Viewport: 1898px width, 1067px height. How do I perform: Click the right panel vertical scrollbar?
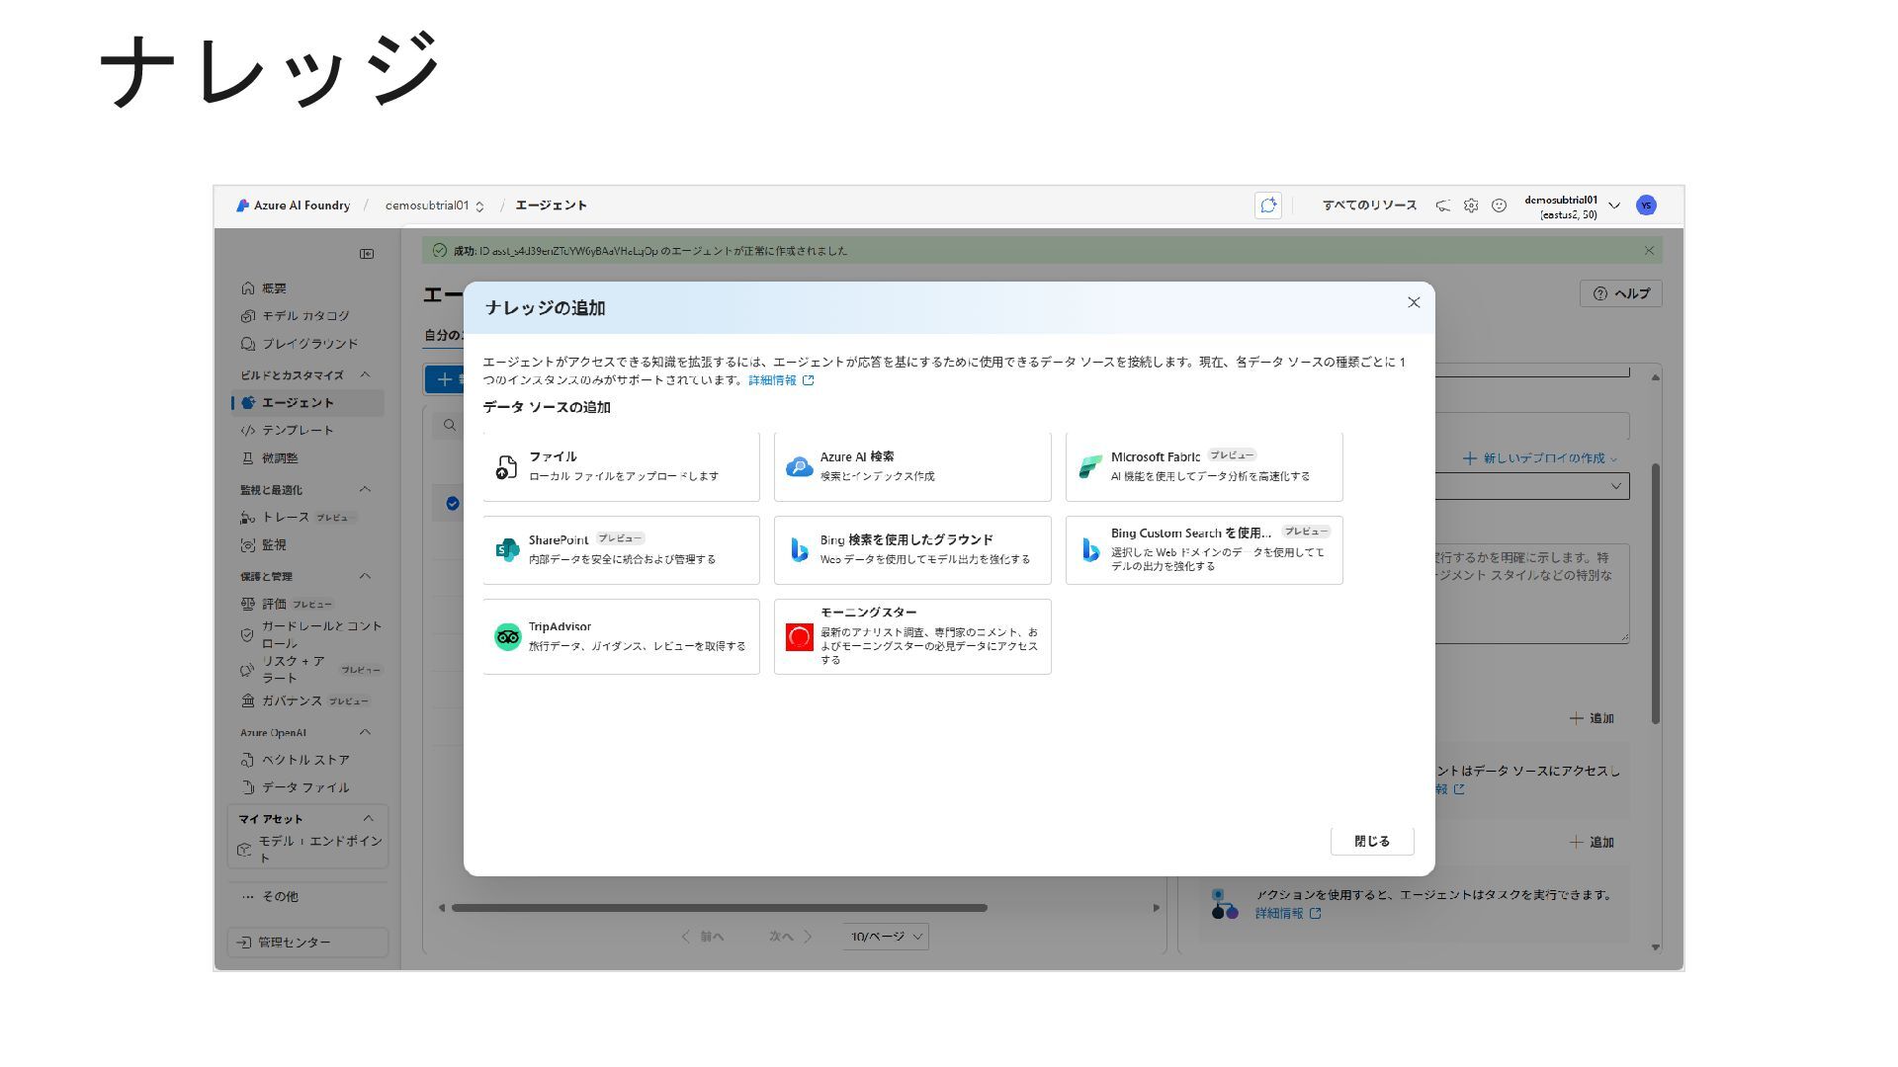[x=1656, y=593]
